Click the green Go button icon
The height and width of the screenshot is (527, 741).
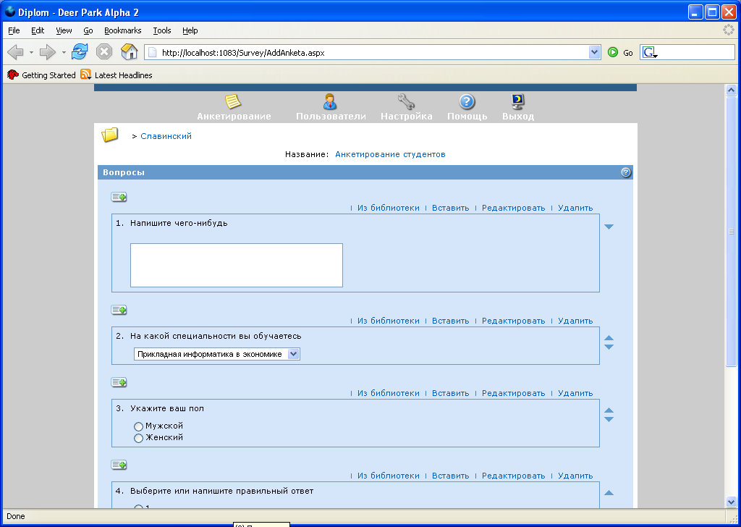[x=613, y=52]
